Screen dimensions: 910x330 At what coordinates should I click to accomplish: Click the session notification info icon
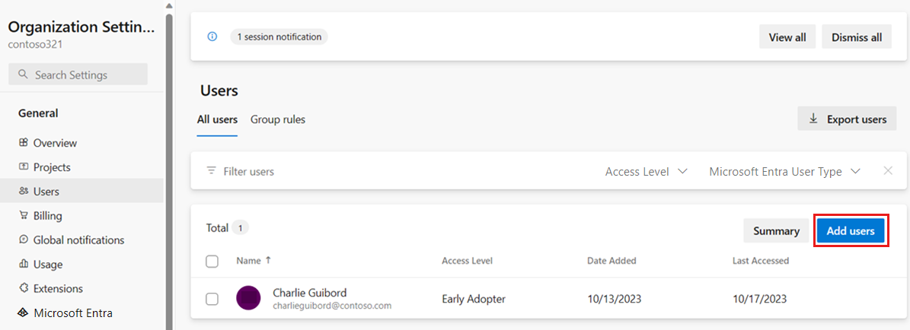[x=212, y=36]
